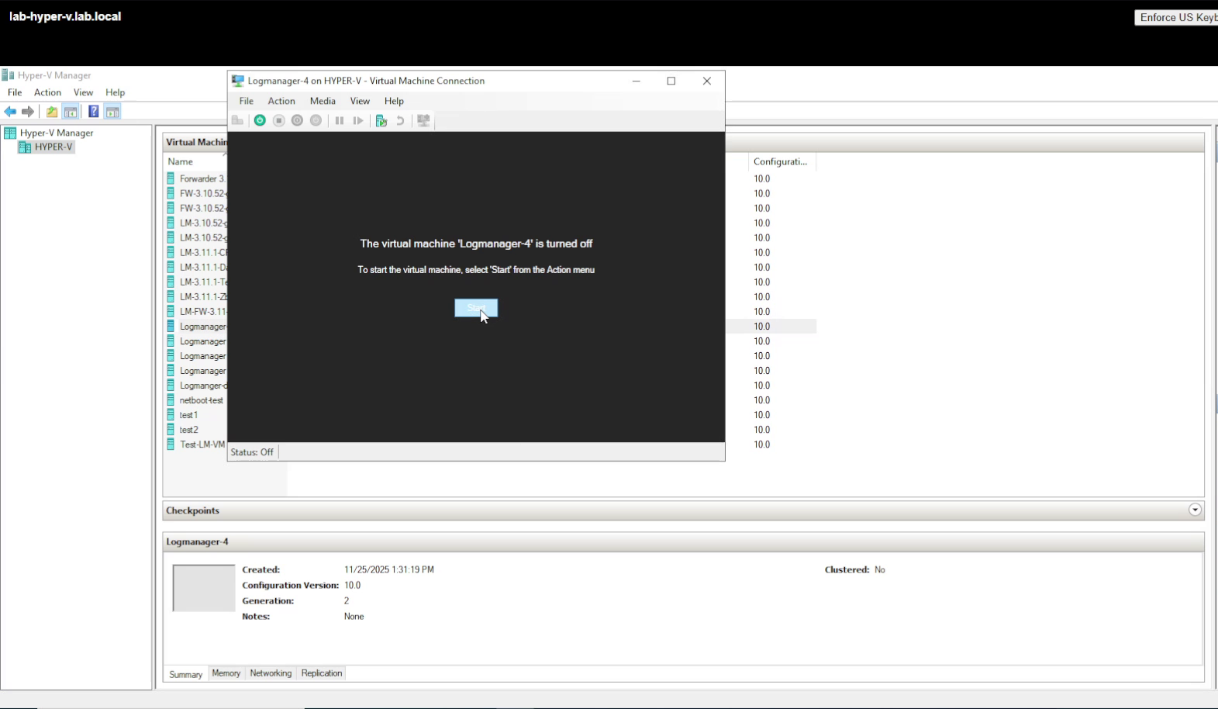This screenshot has height=709, width=1218.
Task: Click the Logmanager-4 details panel heading
Action: [197, 541]
